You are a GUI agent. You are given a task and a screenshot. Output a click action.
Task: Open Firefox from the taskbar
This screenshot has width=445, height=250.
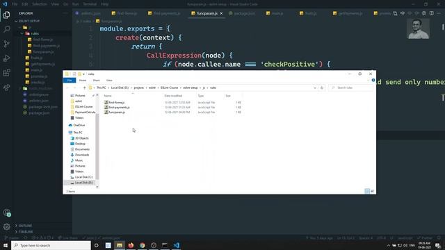pyautogui.click(x=131, y=245)
